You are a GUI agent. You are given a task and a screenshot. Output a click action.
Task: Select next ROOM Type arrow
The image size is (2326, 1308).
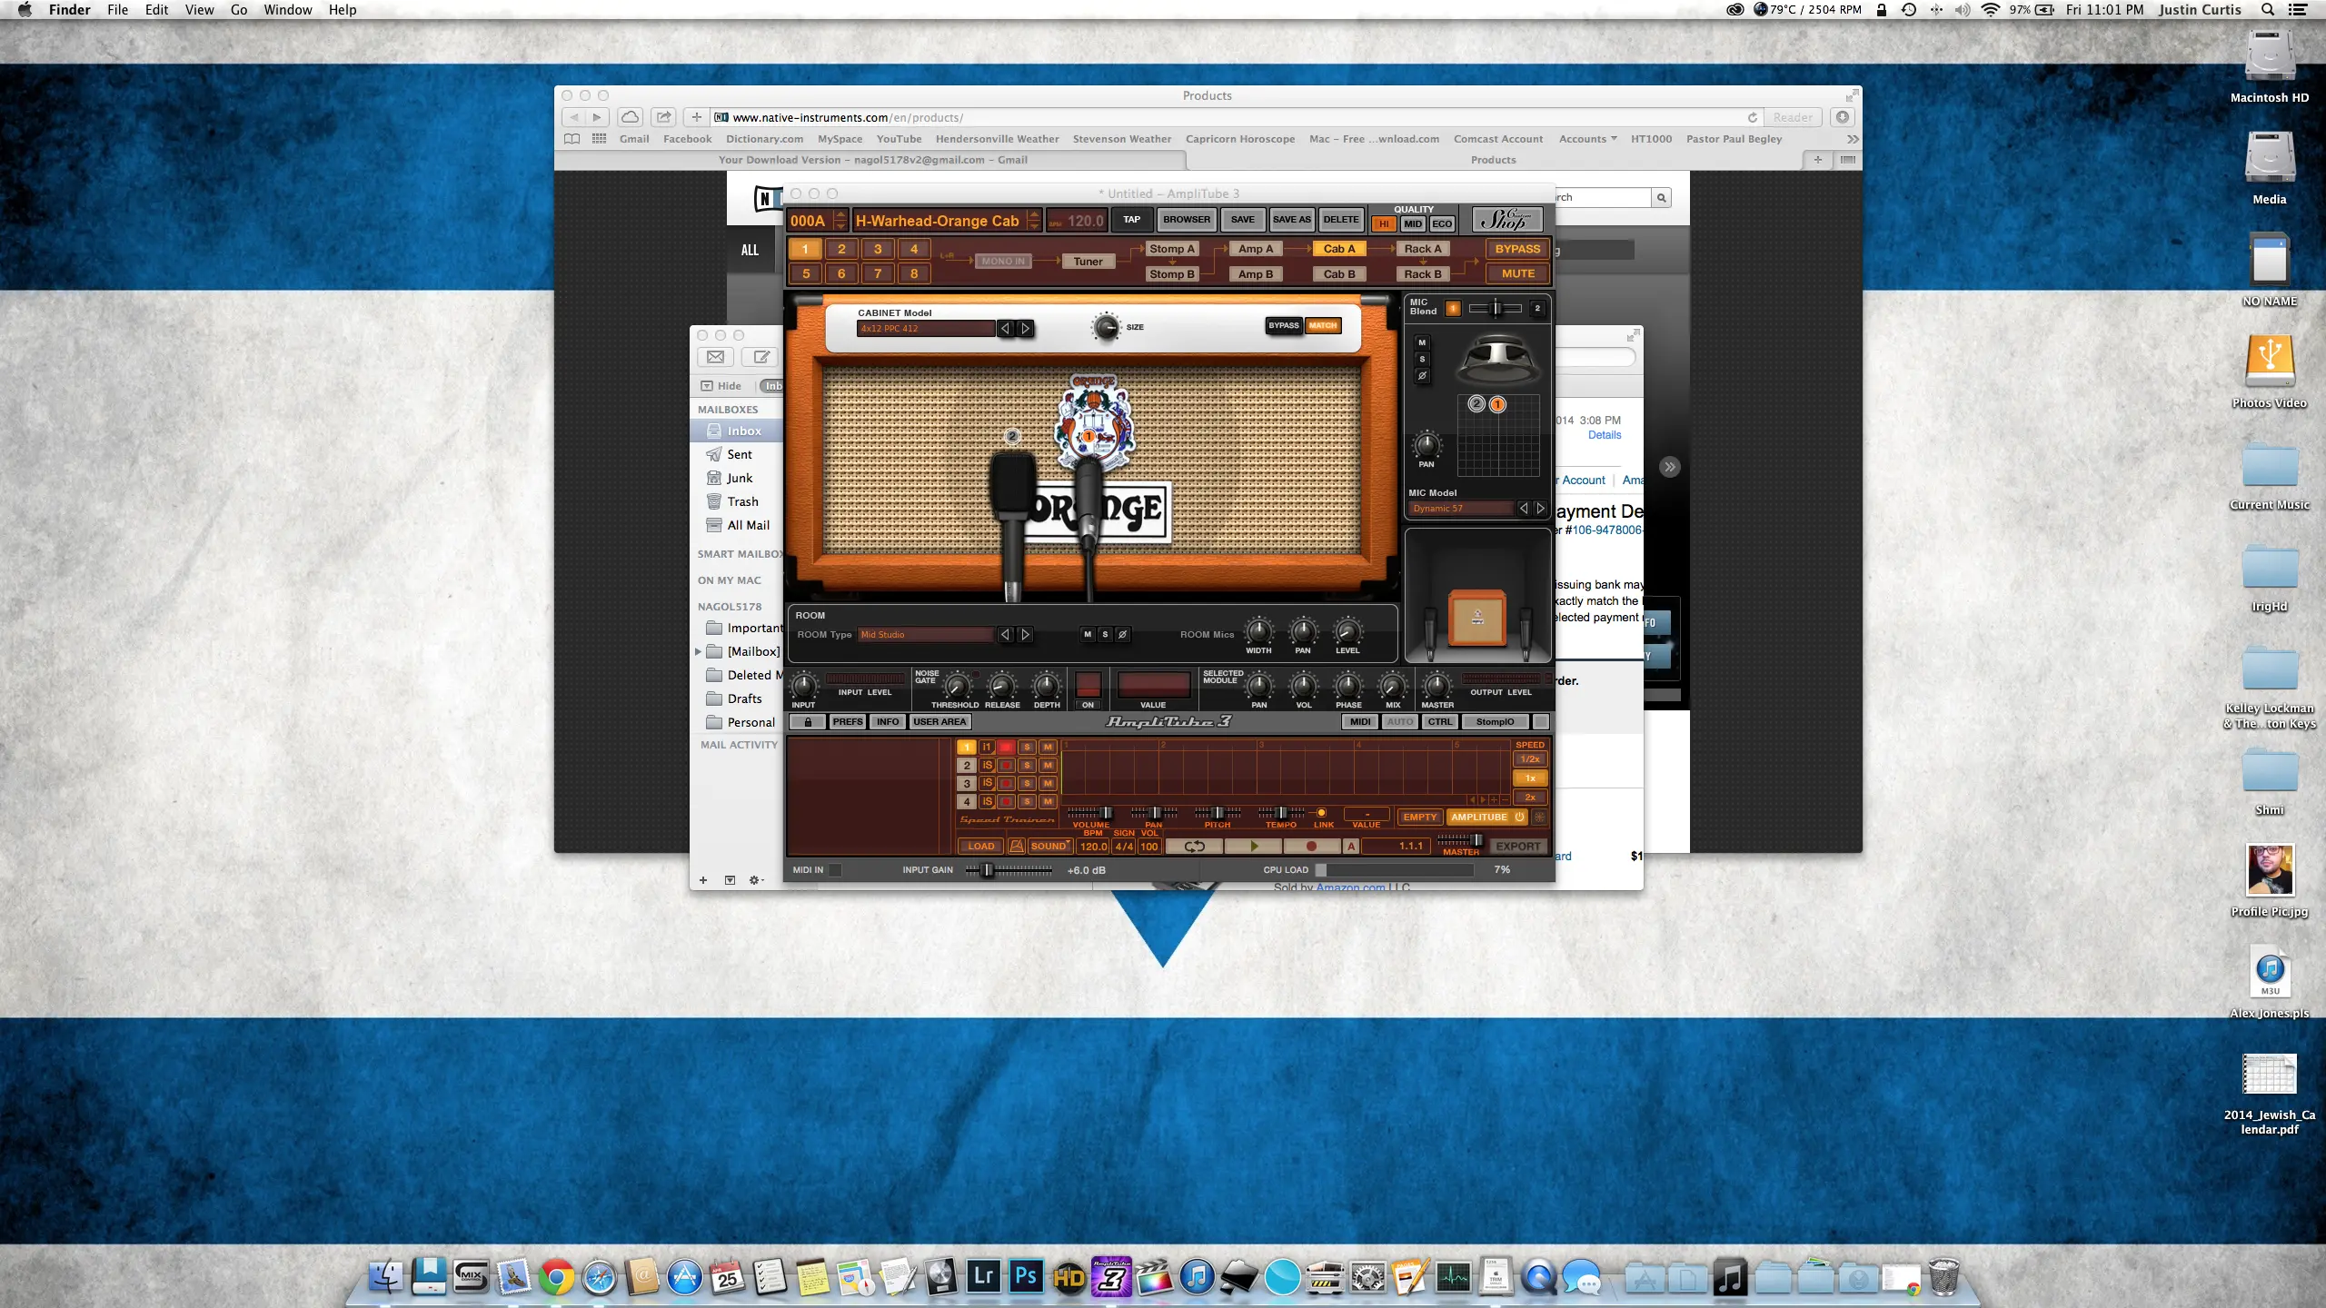click(1026, 634)
